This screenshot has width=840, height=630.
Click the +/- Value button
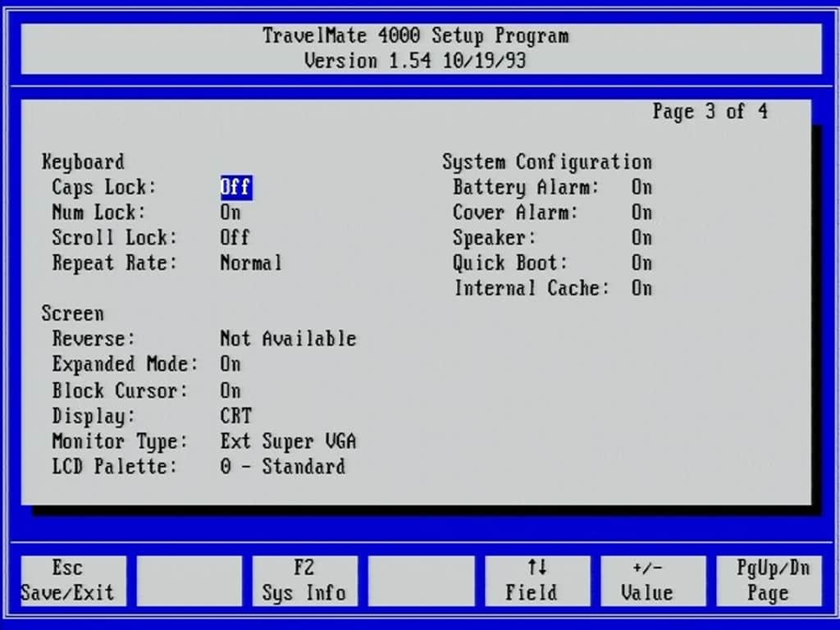coord(653,581)
